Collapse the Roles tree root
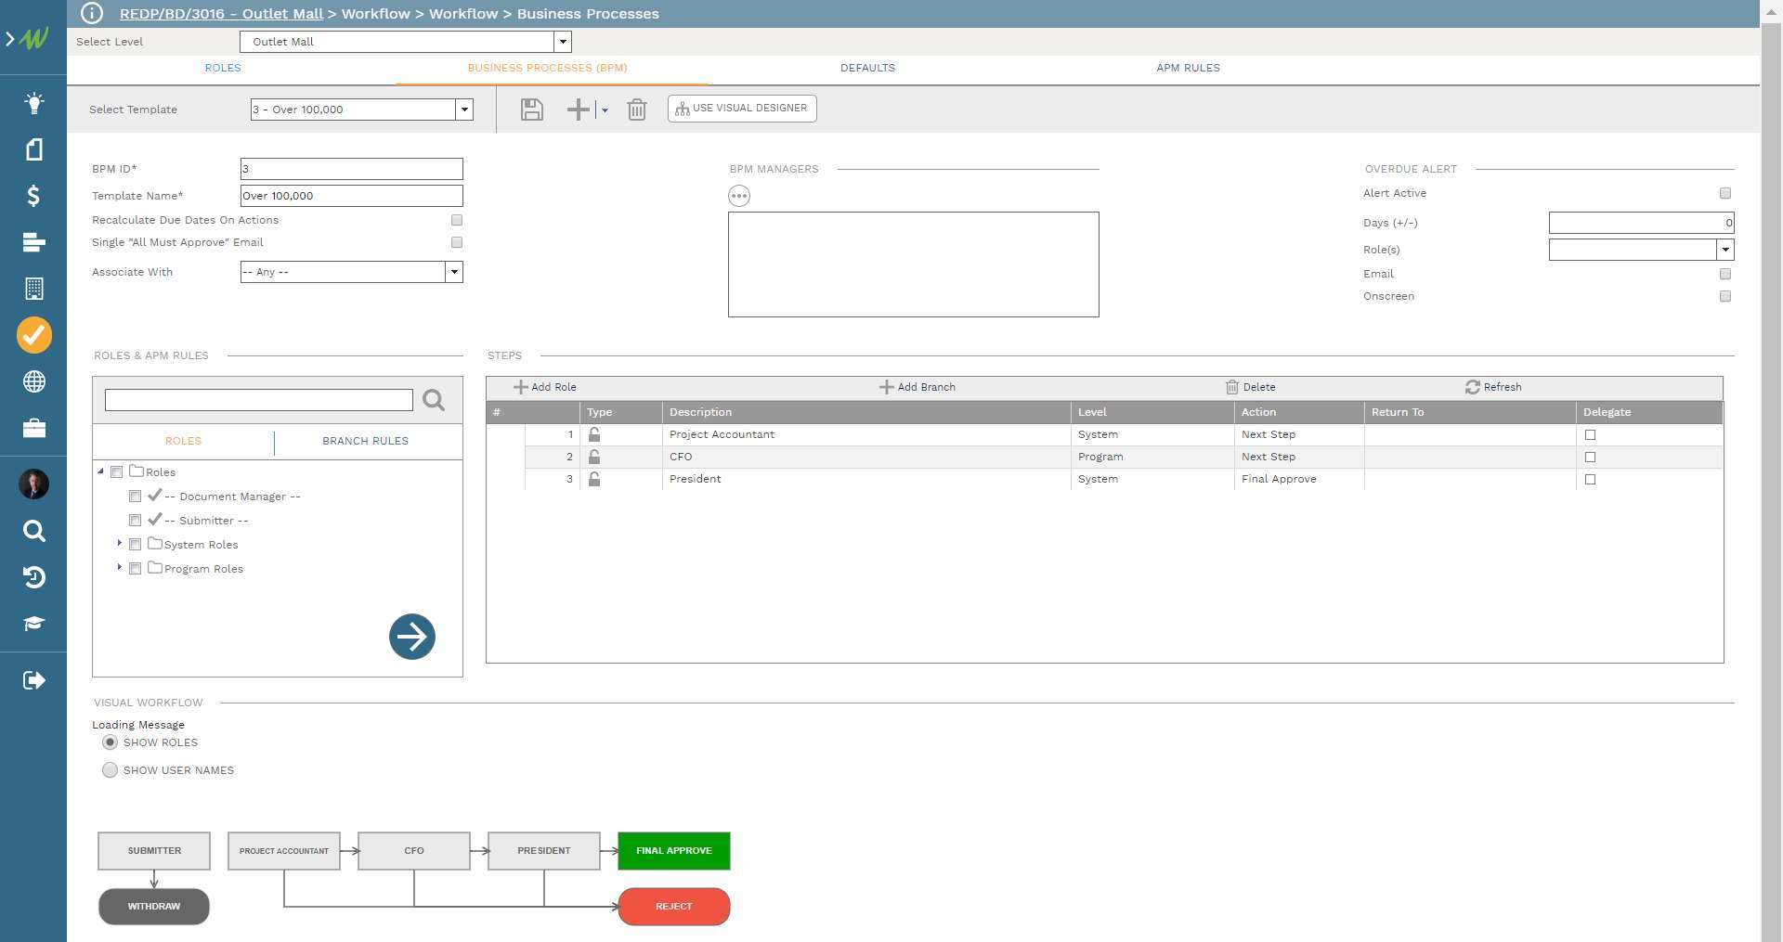This screenshot has width=1783, height=942. click(101, 471)
